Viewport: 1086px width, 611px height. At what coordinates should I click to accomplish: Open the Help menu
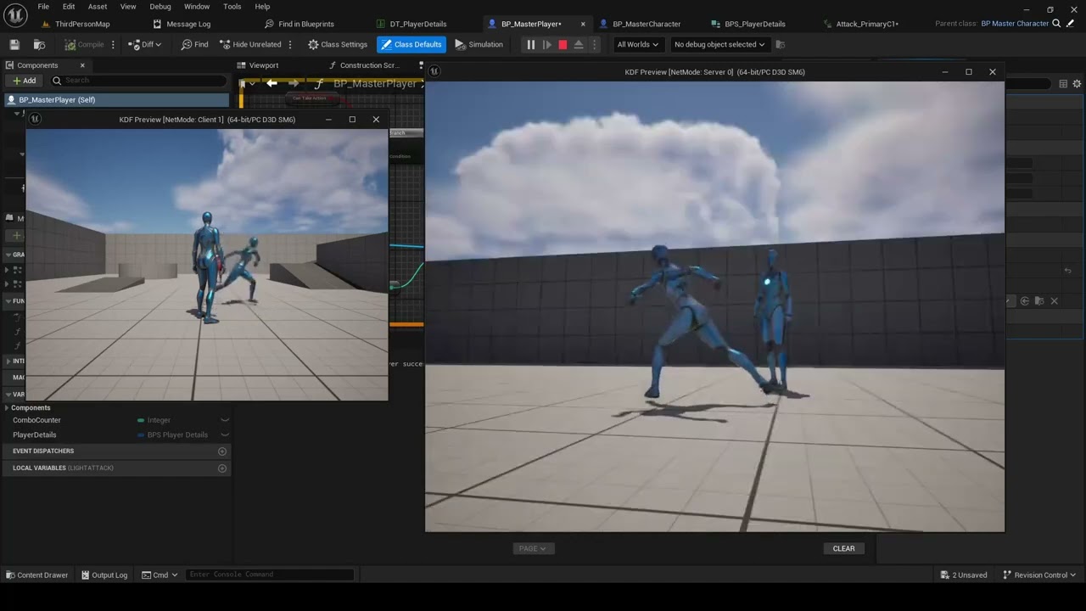point(262,6)
